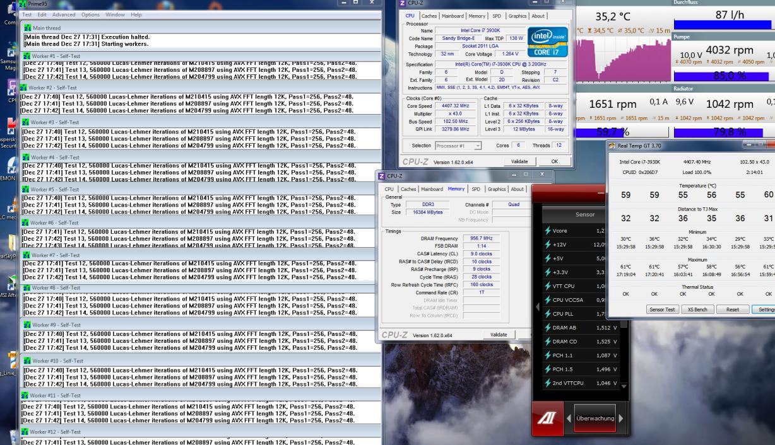
Task: Go to next panel right of Überwachung
Action: pyautogui.click(x=621, y=418)
